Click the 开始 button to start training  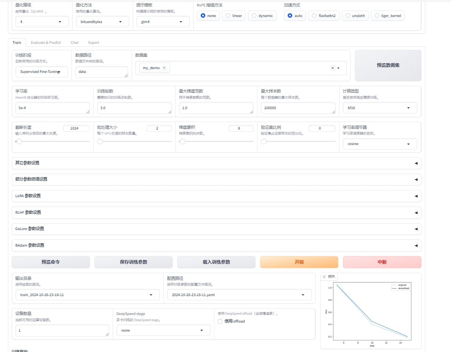[x=299, y=262]
